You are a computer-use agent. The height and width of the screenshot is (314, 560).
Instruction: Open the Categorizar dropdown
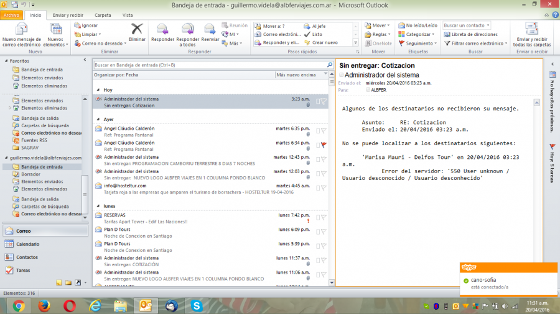coord(416,34)
